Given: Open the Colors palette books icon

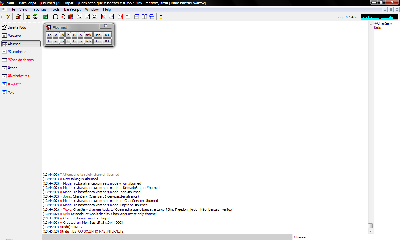Looking at the screenshot, I should 71,17.
